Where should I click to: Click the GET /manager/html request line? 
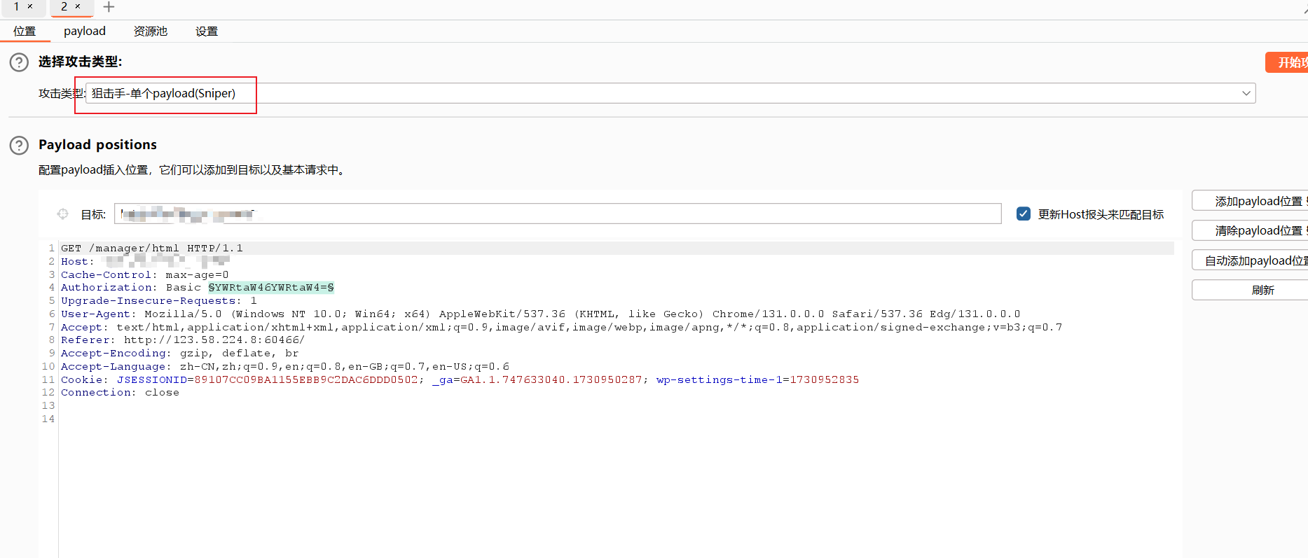152,249
